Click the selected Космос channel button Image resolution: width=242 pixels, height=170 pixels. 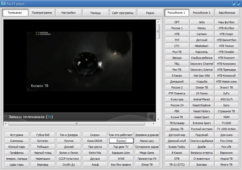point(121,141)
